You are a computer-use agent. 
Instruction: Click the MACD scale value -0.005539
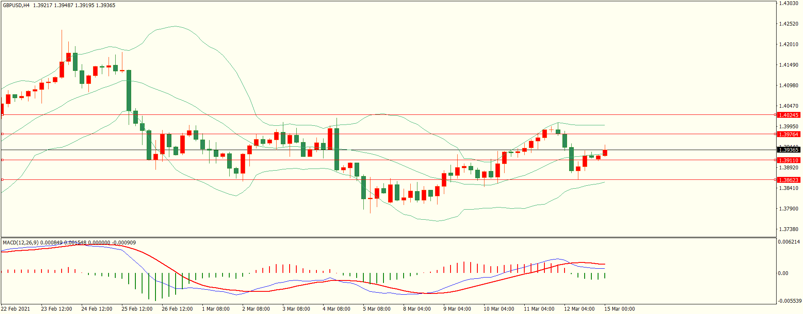click(790, 301)
